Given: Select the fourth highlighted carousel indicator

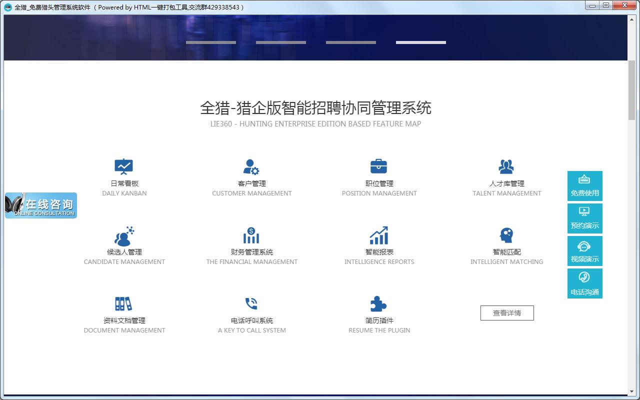Looking at the screenshot, I should (421, 42).
